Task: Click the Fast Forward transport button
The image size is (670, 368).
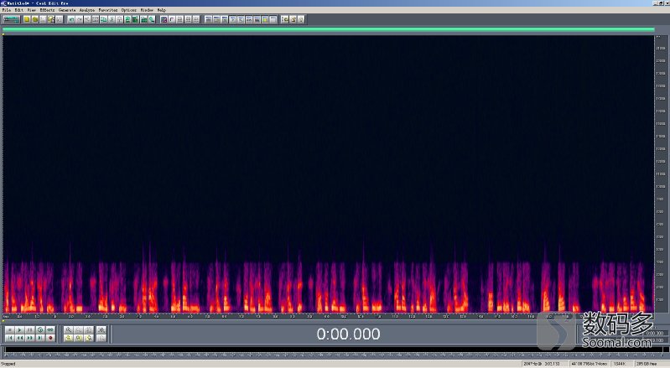Action: (30, 338)
